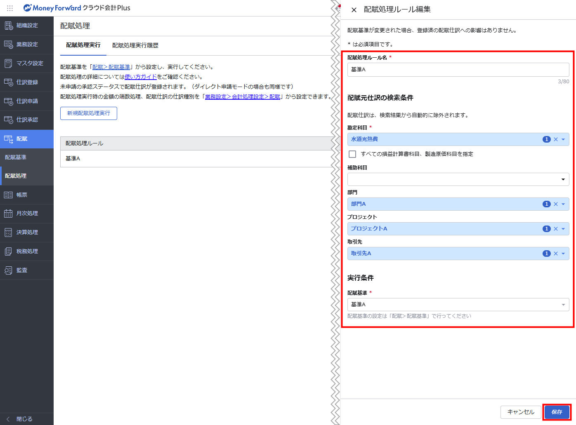Click the マスタ設定 sidebar icon
This screenshot has width=576, height=425.
click(x=9, y=63)
